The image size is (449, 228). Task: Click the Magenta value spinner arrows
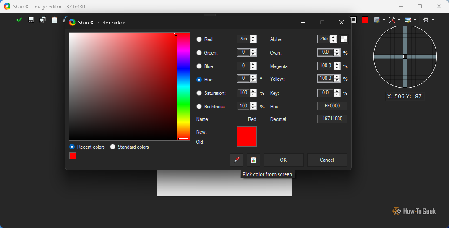(x=337, y=66)
